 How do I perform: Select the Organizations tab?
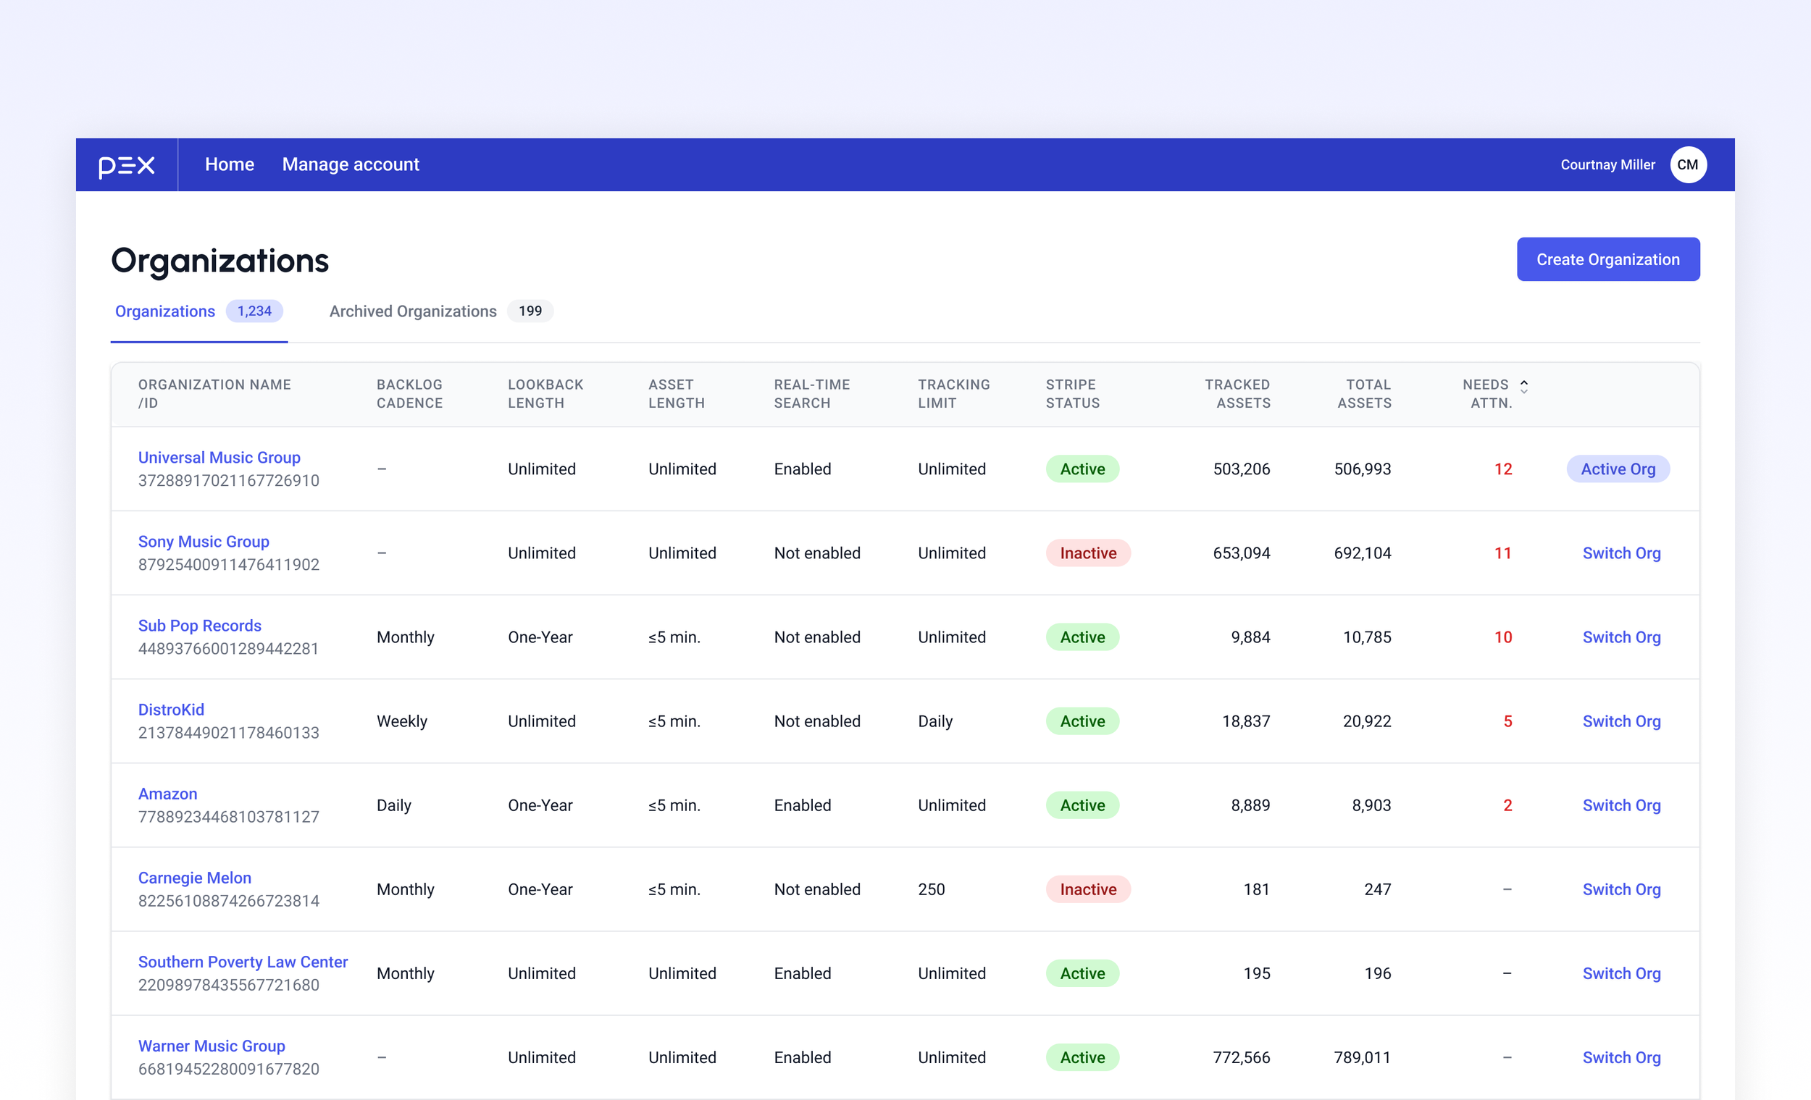(x=164, y=311)
